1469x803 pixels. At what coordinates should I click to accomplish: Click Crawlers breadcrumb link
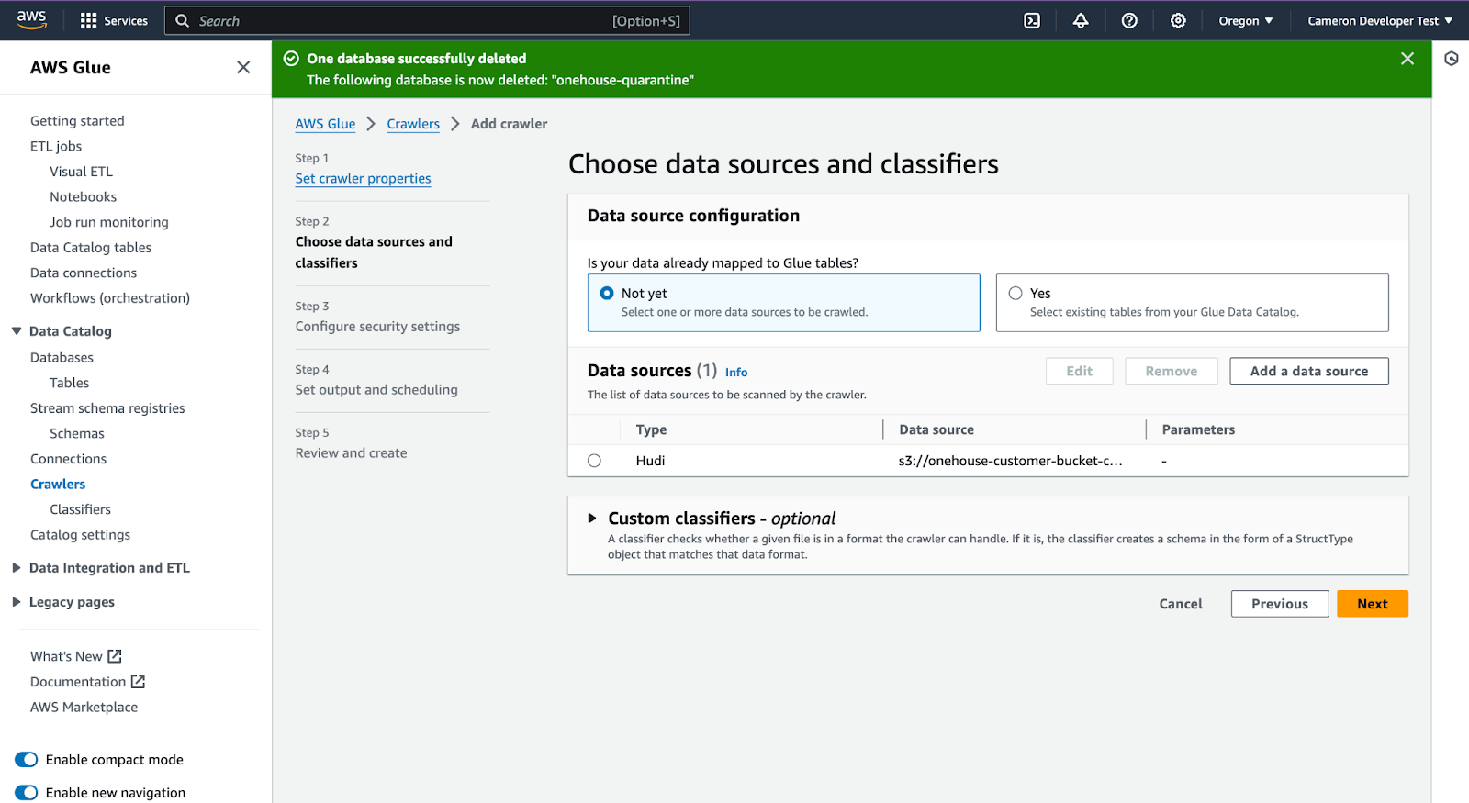(x=413, y=124)
